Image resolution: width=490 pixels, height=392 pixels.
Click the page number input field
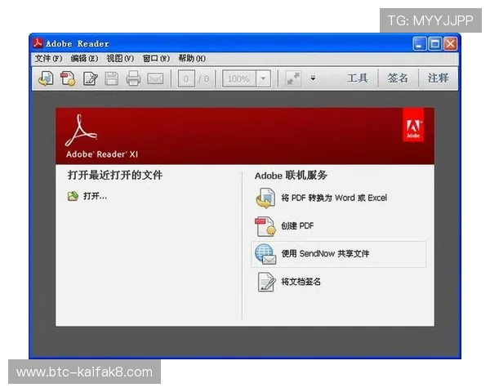186,78
